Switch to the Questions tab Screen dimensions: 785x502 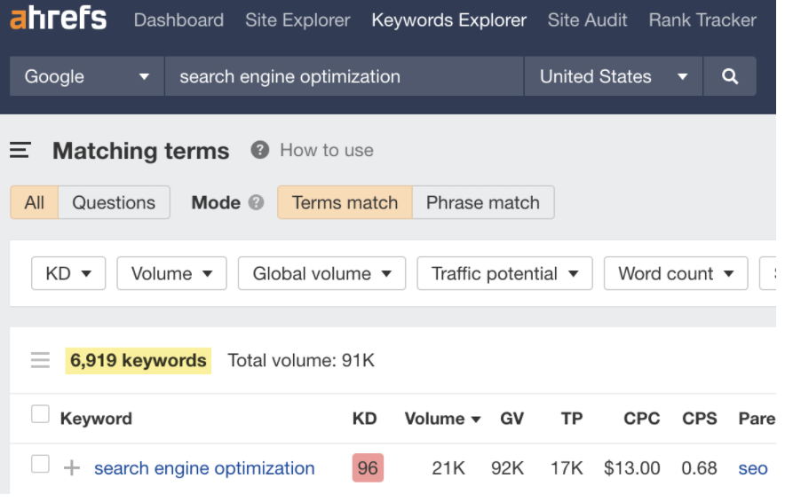point(114,202)
